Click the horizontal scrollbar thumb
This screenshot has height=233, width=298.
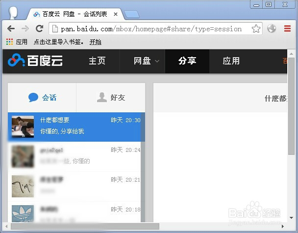[85, 226]
